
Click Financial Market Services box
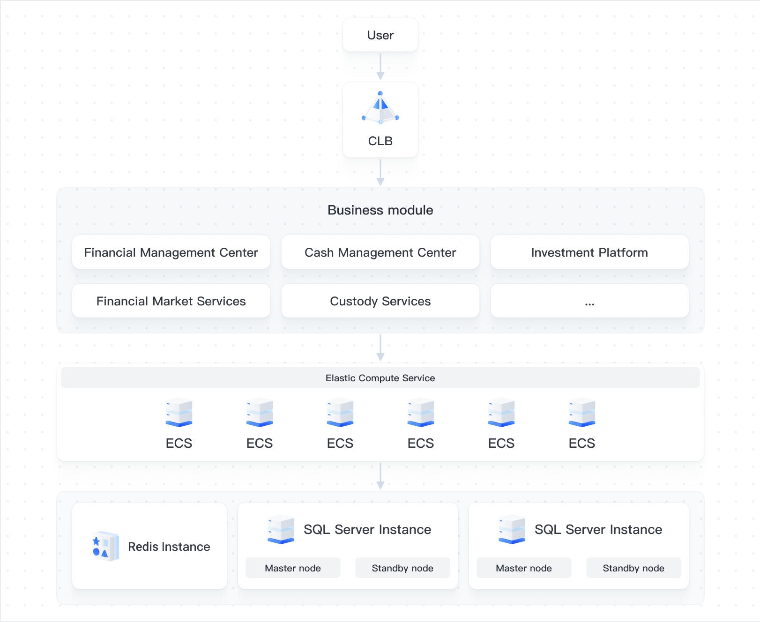pos(171,301)
